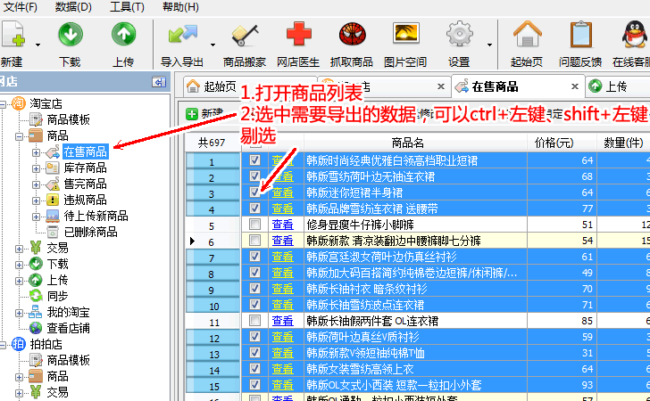Uncheck the checkbox in row 7
Image resolution: width=650 pixels, height=401 pixels.
pyautogui.click(x=254, y=256)
